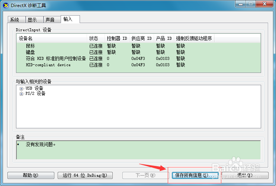The width and height of the screenshot is (276, 186).
Task: Minimize the DirectX 诊断工具 window
Action: (241, 4)
